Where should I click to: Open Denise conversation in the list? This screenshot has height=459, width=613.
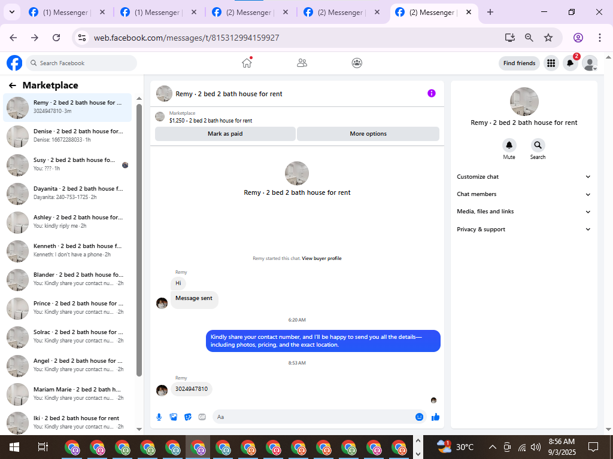pyautogui.click(x=67, y=136)
